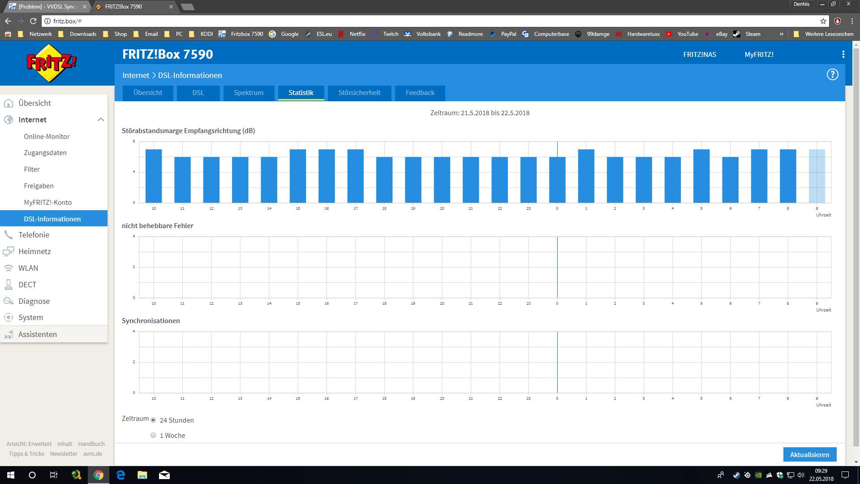The height and width of the screenshot is (484, 860).
Task: Bookmark this page with star icon
Action: [823, 21]
